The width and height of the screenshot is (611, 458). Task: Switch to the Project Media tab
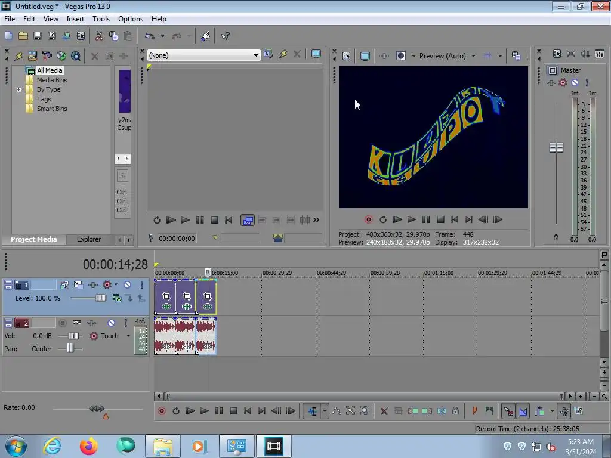click(34, 239)
